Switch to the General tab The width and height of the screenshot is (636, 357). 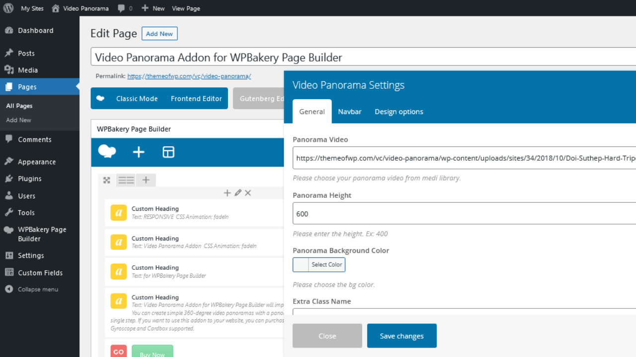(312, 112)
